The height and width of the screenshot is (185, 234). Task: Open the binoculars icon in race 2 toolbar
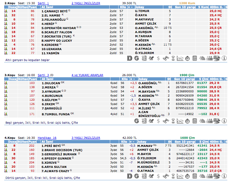166,58
